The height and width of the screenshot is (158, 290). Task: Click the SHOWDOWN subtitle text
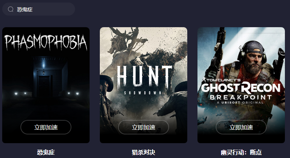[143, 93]
